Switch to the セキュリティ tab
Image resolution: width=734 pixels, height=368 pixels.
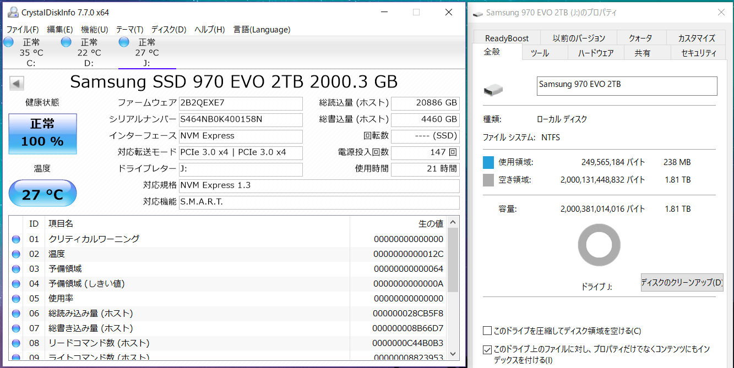click(x=699, y=53)
